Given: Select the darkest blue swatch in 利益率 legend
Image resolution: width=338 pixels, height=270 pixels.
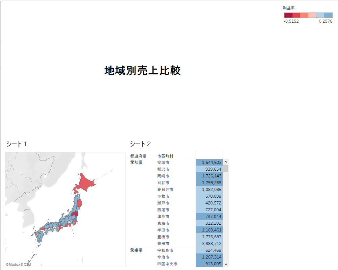Looking at the screenshot, I should coord(328,15).
